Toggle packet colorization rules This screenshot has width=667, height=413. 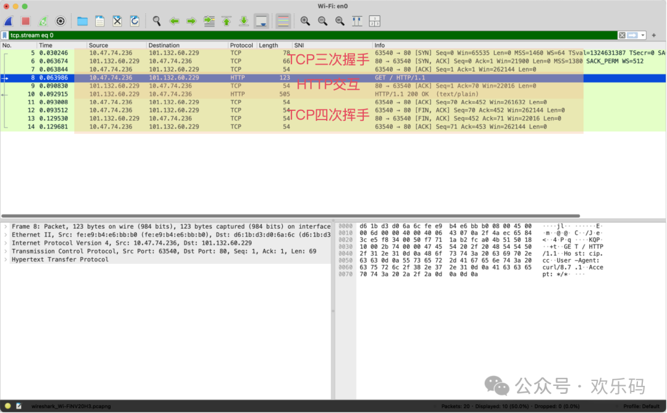tap(283, 21)
